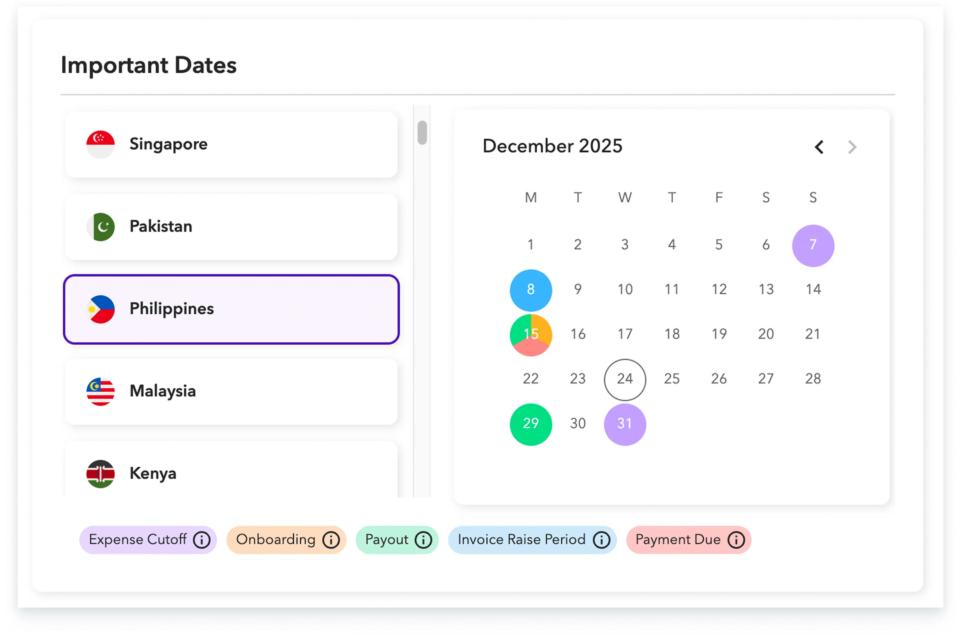Select December 8 on the calendar
This screenshot has height=637, width=961.
coord(530,290)
